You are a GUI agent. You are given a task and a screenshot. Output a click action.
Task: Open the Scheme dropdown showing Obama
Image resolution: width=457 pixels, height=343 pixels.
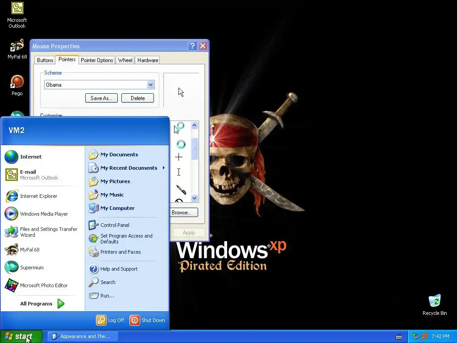coord(100,85)
